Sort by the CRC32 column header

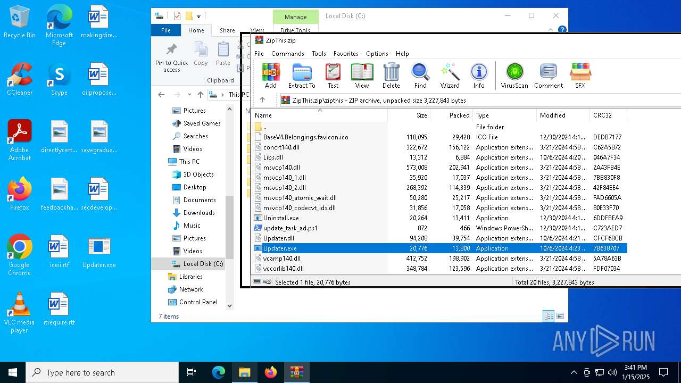pos(608,115)
